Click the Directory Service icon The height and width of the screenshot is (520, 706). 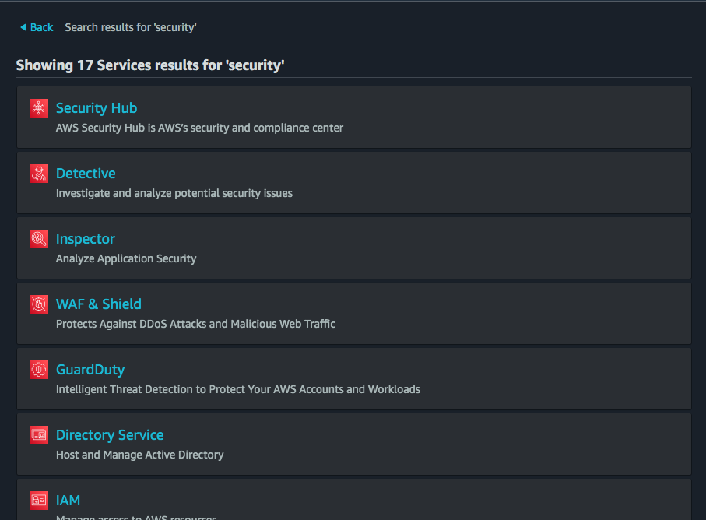click(39, 435)
